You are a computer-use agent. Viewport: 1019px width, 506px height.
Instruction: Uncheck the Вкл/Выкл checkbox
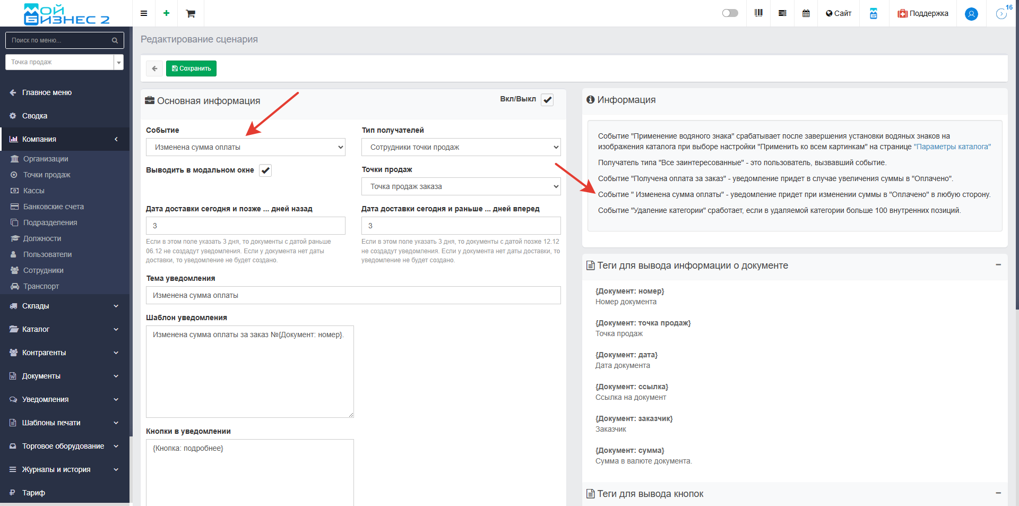(547, 100)
